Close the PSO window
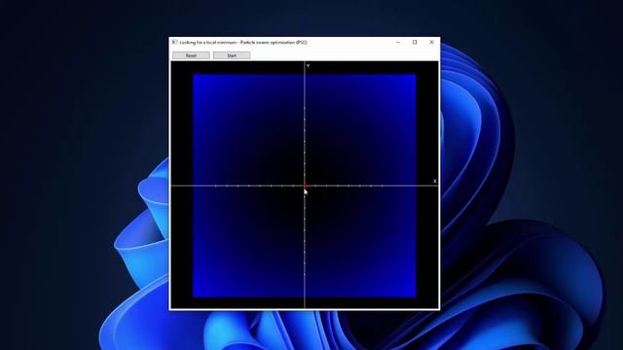 [432, 42]
